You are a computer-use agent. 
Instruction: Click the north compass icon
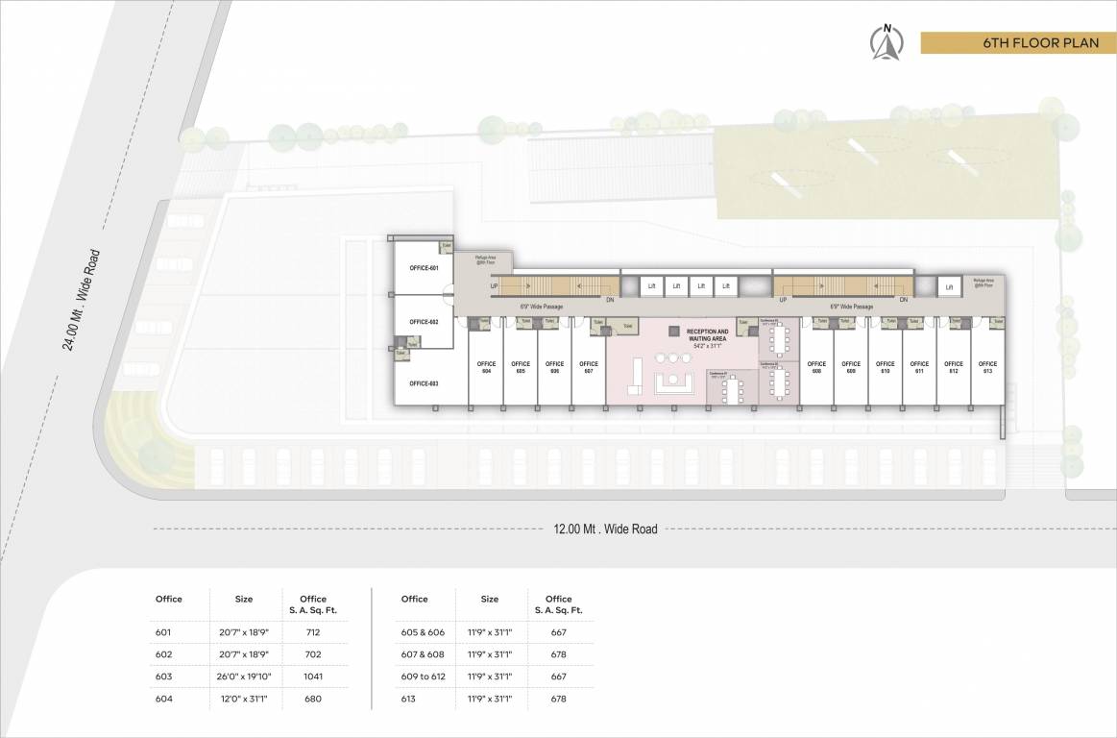(x=886, y=43)
